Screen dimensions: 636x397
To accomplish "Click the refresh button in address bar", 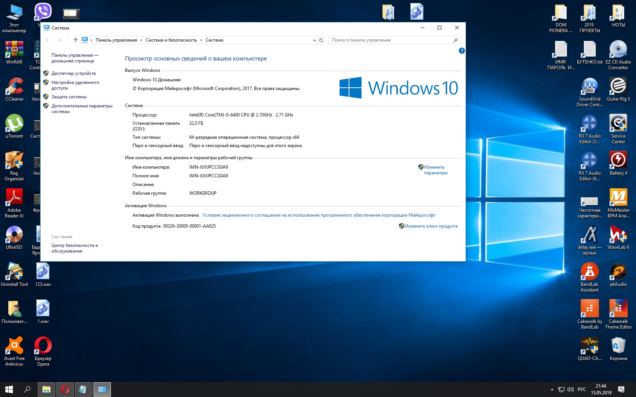I will pos(321,40).
